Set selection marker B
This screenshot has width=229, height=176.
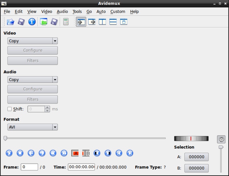click(86, 153)
